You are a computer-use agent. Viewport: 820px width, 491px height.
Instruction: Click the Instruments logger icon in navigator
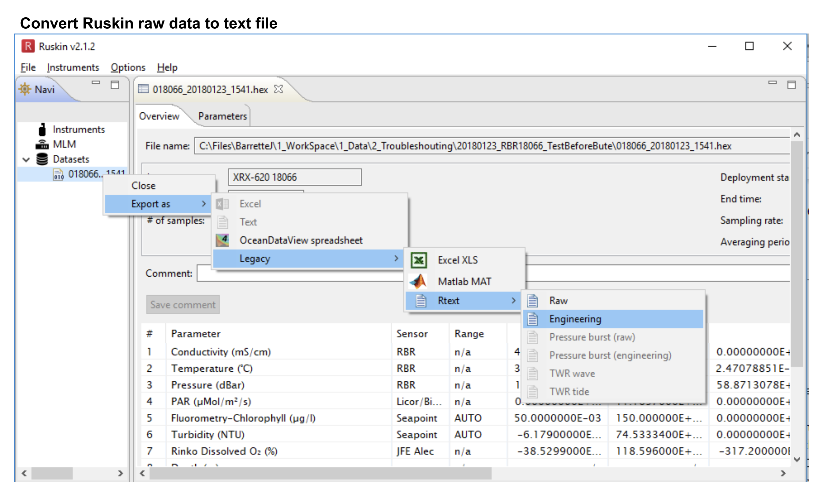(x=42, y=129)
